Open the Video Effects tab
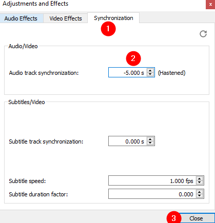This screenshot has width=215, height=223. coord(66,18)
